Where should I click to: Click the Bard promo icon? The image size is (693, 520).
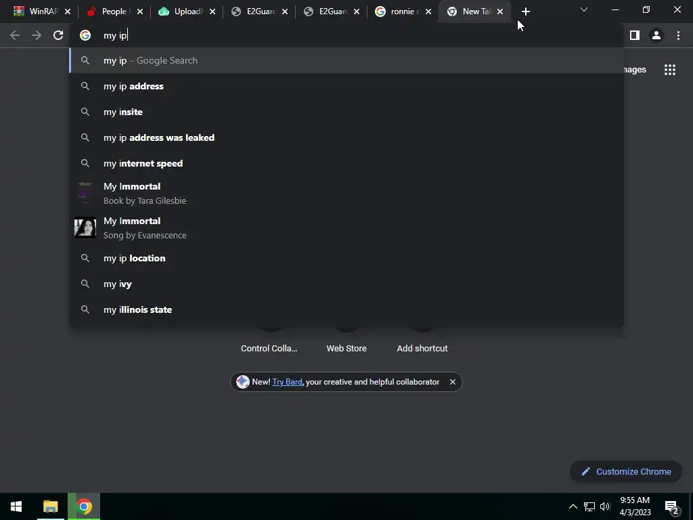point(243,382)
